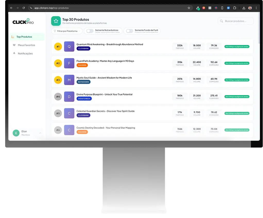263x218 pixels.
Task: Select Top Produtos in the sidebar
Action: (24, 37)
